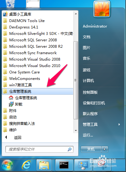Viewport: 126px width, 172px height.
Task: Click the 搜索程序和文件 search box
Action: [x=39, y=149]
